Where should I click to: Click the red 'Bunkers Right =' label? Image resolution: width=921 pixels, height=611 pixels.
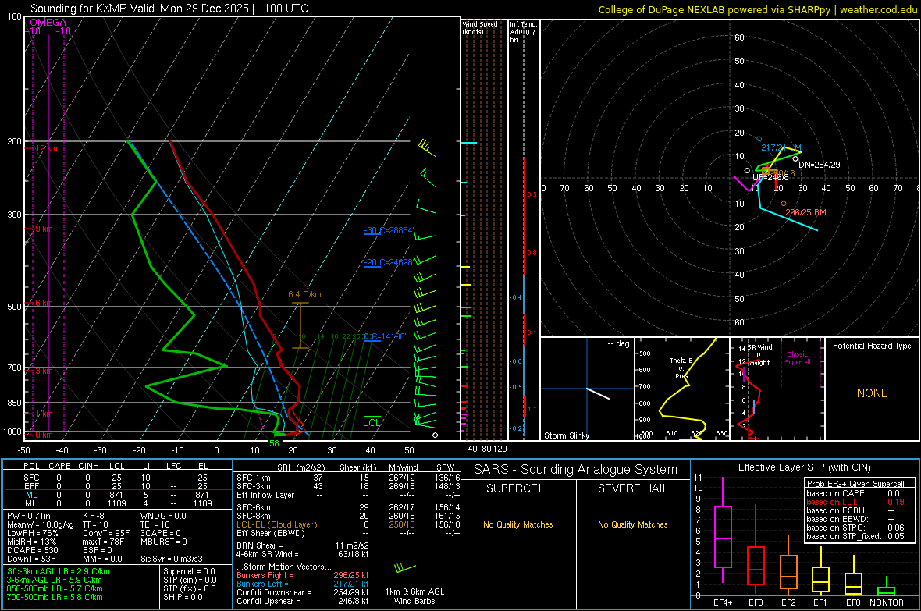coord(265,575)
